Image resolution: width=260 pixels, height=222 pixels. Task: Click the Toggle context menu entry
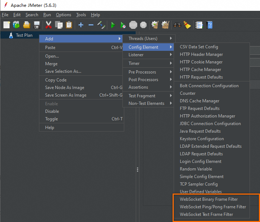52,119
